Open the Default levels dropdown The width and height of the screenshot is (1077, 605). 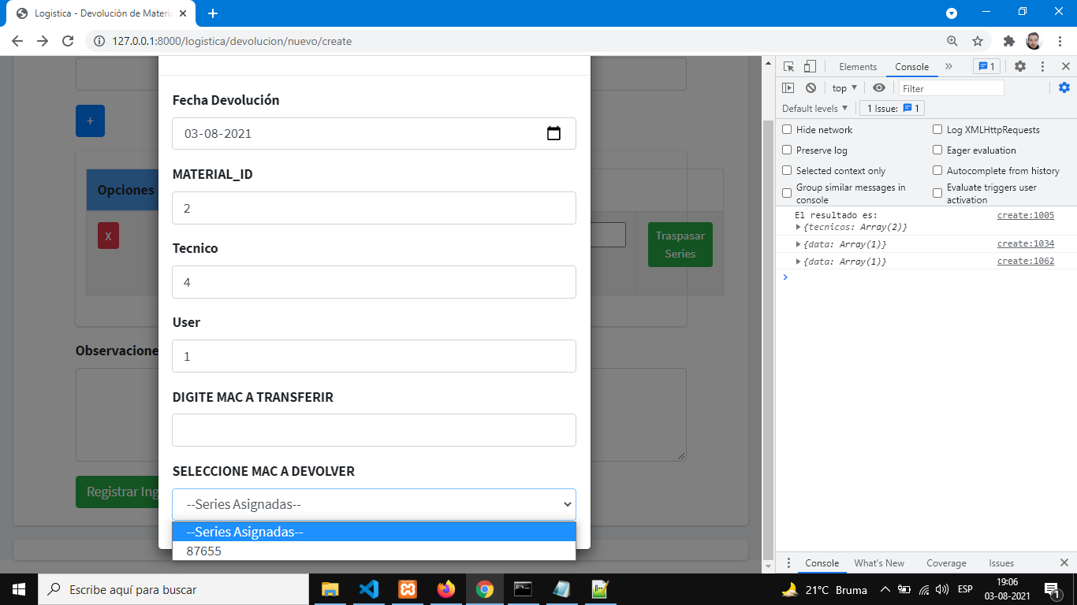click(815, 108)
